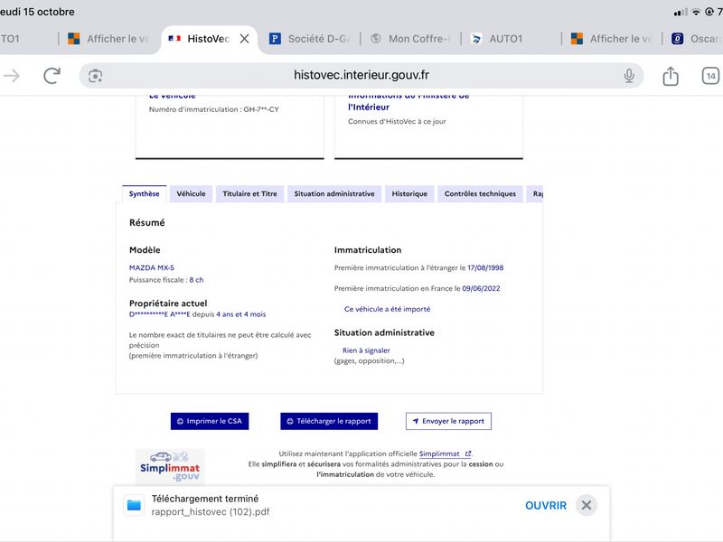Viewport: 723px width, 542px height.
Task: Click the cellular signal bars icon
Action: (681, 12)
